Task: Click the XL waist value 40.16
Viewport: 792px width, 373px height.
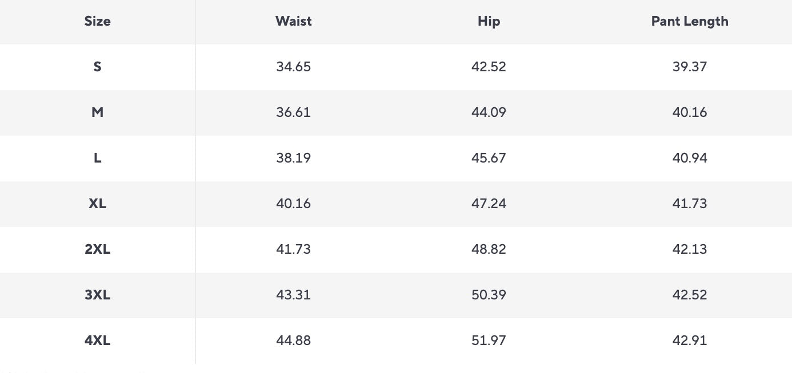Action: [293, 204]
